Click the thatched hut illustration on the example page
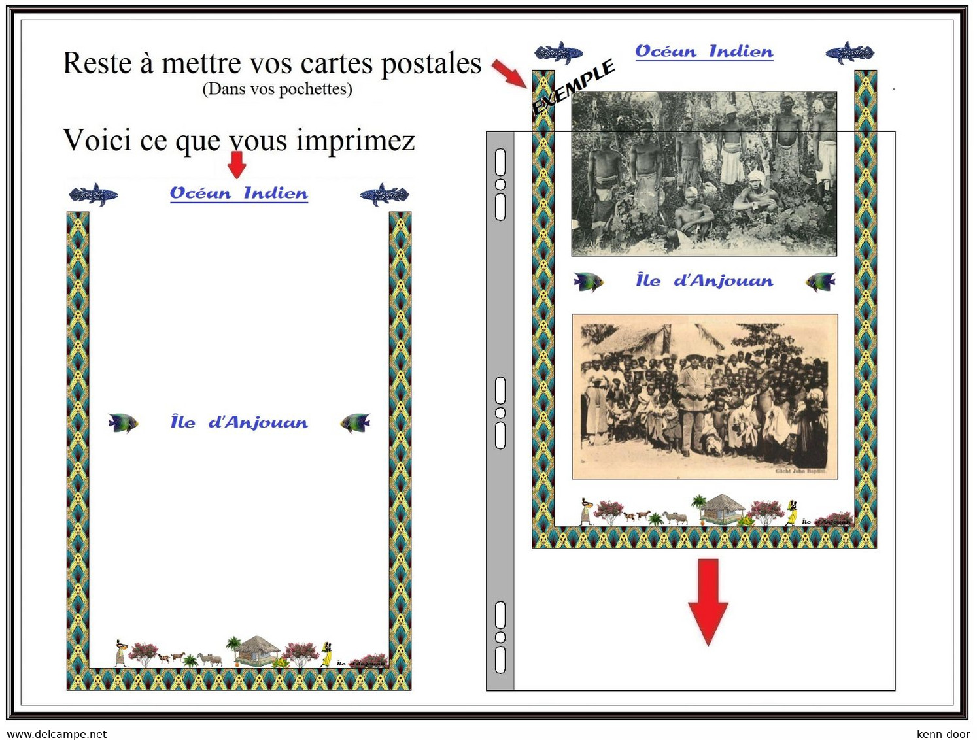The height and width of the screenshot is (740, 977). tap(723, 509)
